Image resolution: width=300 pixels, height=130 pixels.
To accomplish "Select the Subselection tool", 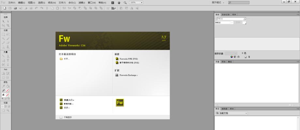I will 8,21.
